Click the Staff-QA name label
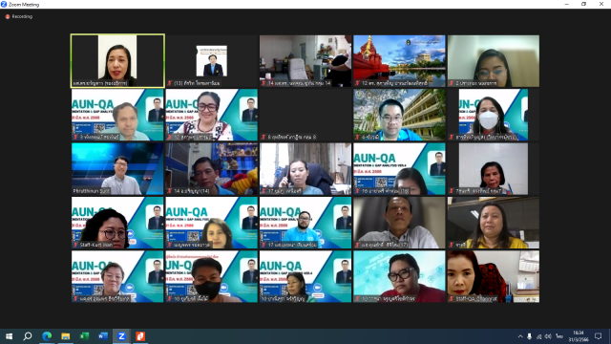 pyautogui.click(x=476, y=299)
